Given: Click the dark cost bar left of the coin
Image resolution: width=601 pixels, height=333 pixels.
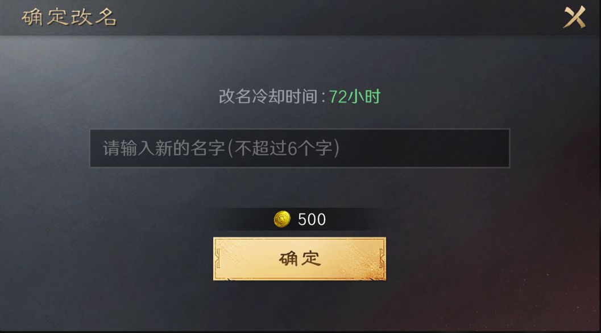Looking at the screenshot, I should point(245,219).
